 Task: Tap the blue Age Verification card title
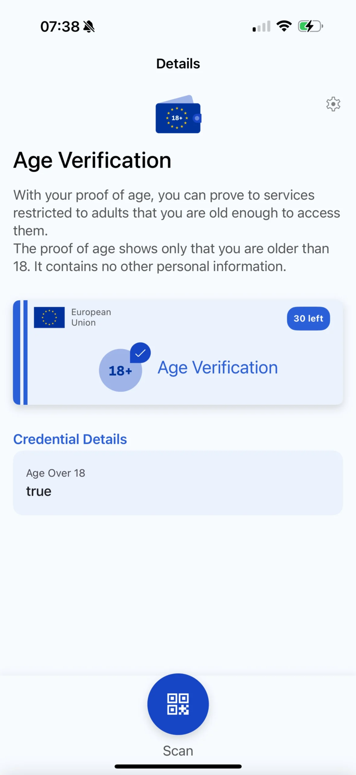tap(218, 368)
